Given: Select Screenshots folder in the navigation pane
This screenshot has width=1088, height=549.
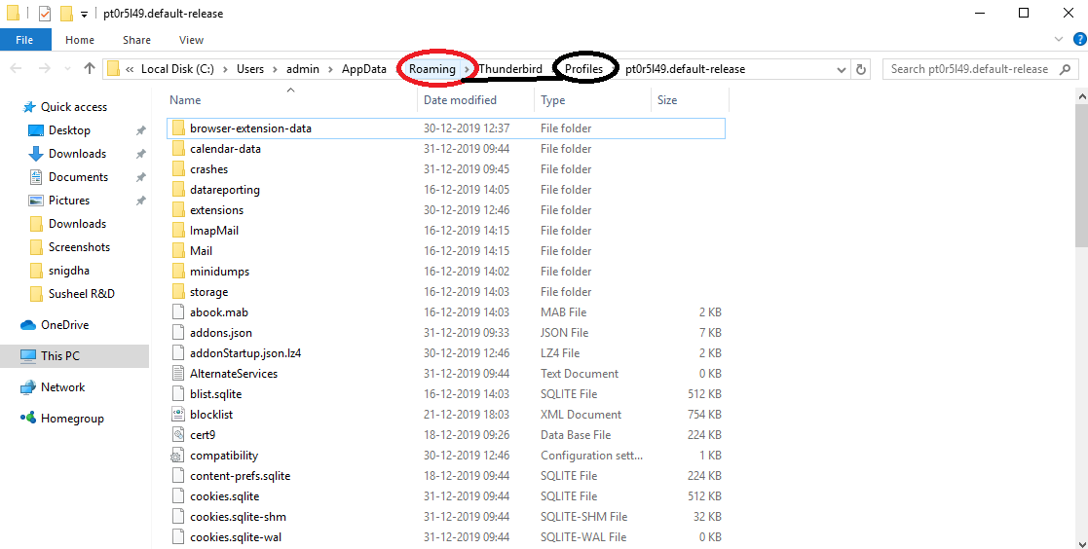Looking at the screenshot, I should click(x=79, y=247).
